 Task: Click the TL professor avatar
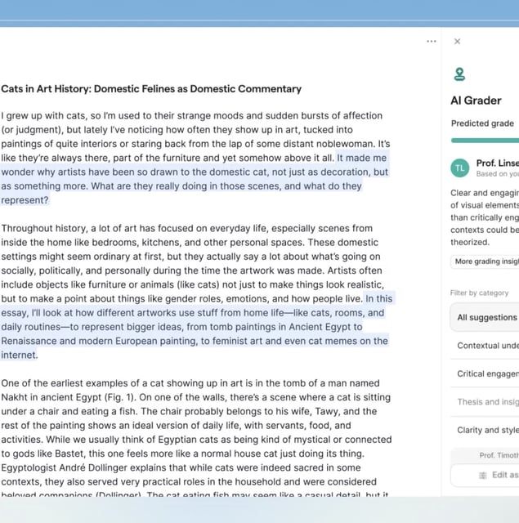[x=460, y=168]
